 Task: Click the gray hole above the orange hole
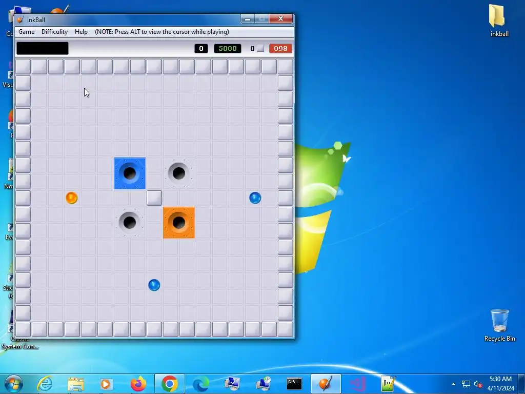coord(179,173)
